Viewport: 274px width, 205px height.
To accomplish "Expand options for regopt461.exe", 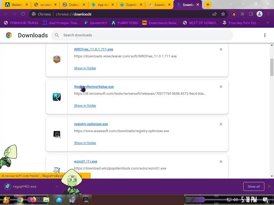I will pyautogui.click(x=57, y=187).
